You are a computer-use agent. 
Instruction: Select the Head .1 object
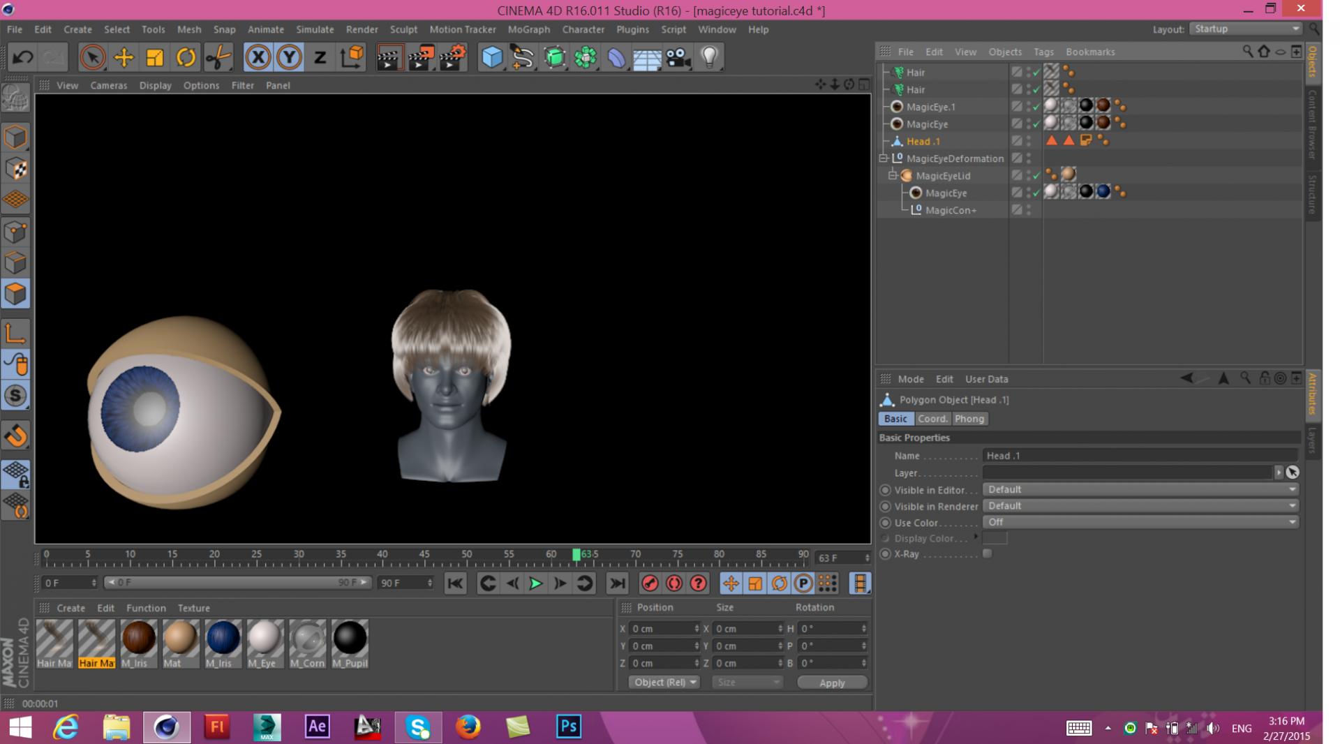(x=923, y=141)
